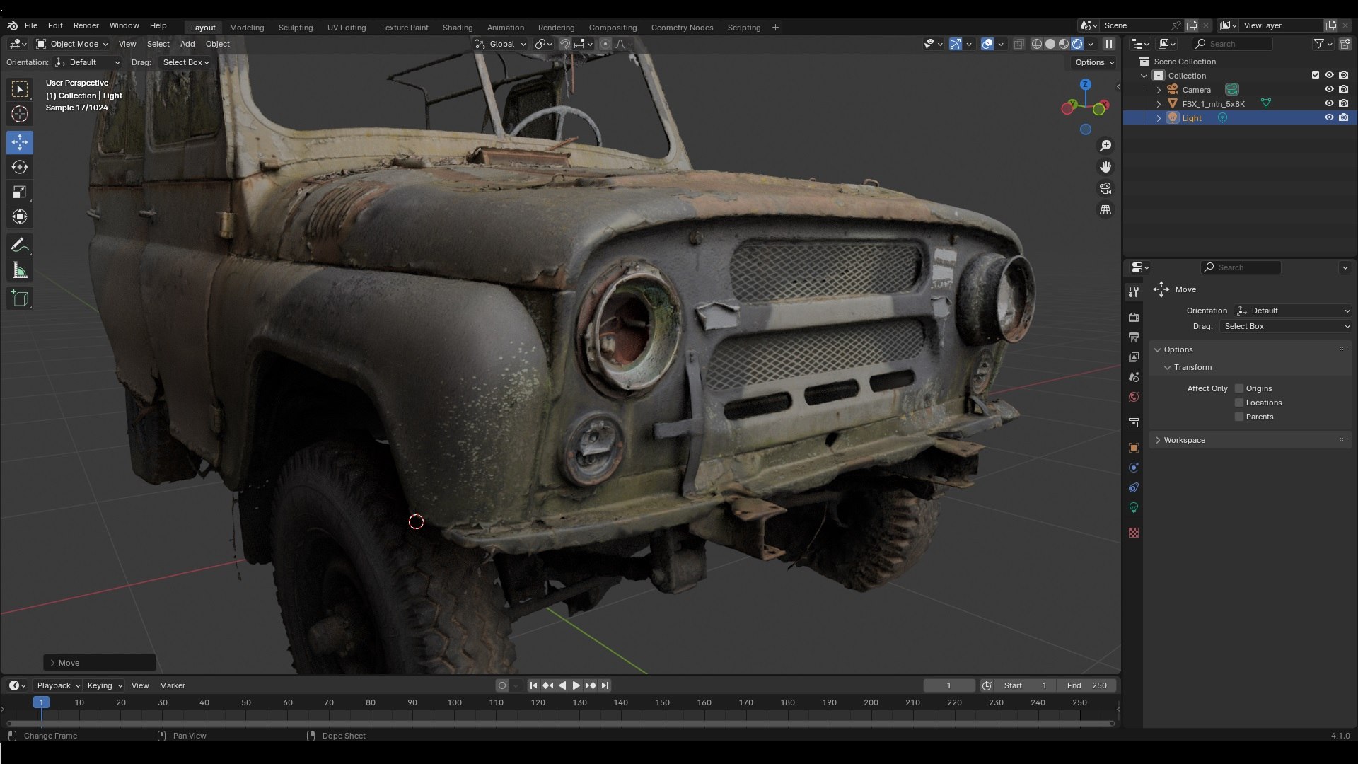Enable Affect Only Origins checkbox
The image size is (1358, 764).
tap(1239, 388)
